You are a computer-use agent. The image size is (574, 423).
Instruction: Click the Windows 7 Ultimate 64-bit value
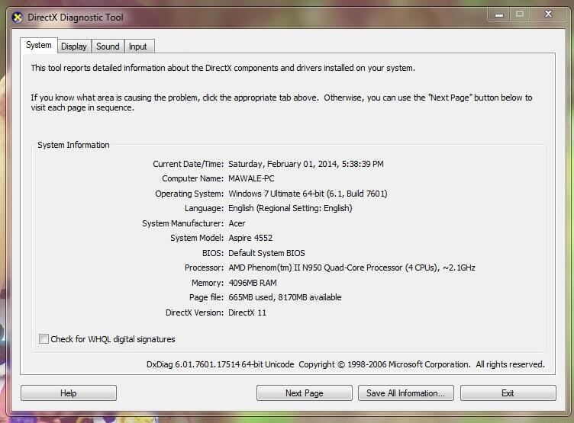pos(308,194)
